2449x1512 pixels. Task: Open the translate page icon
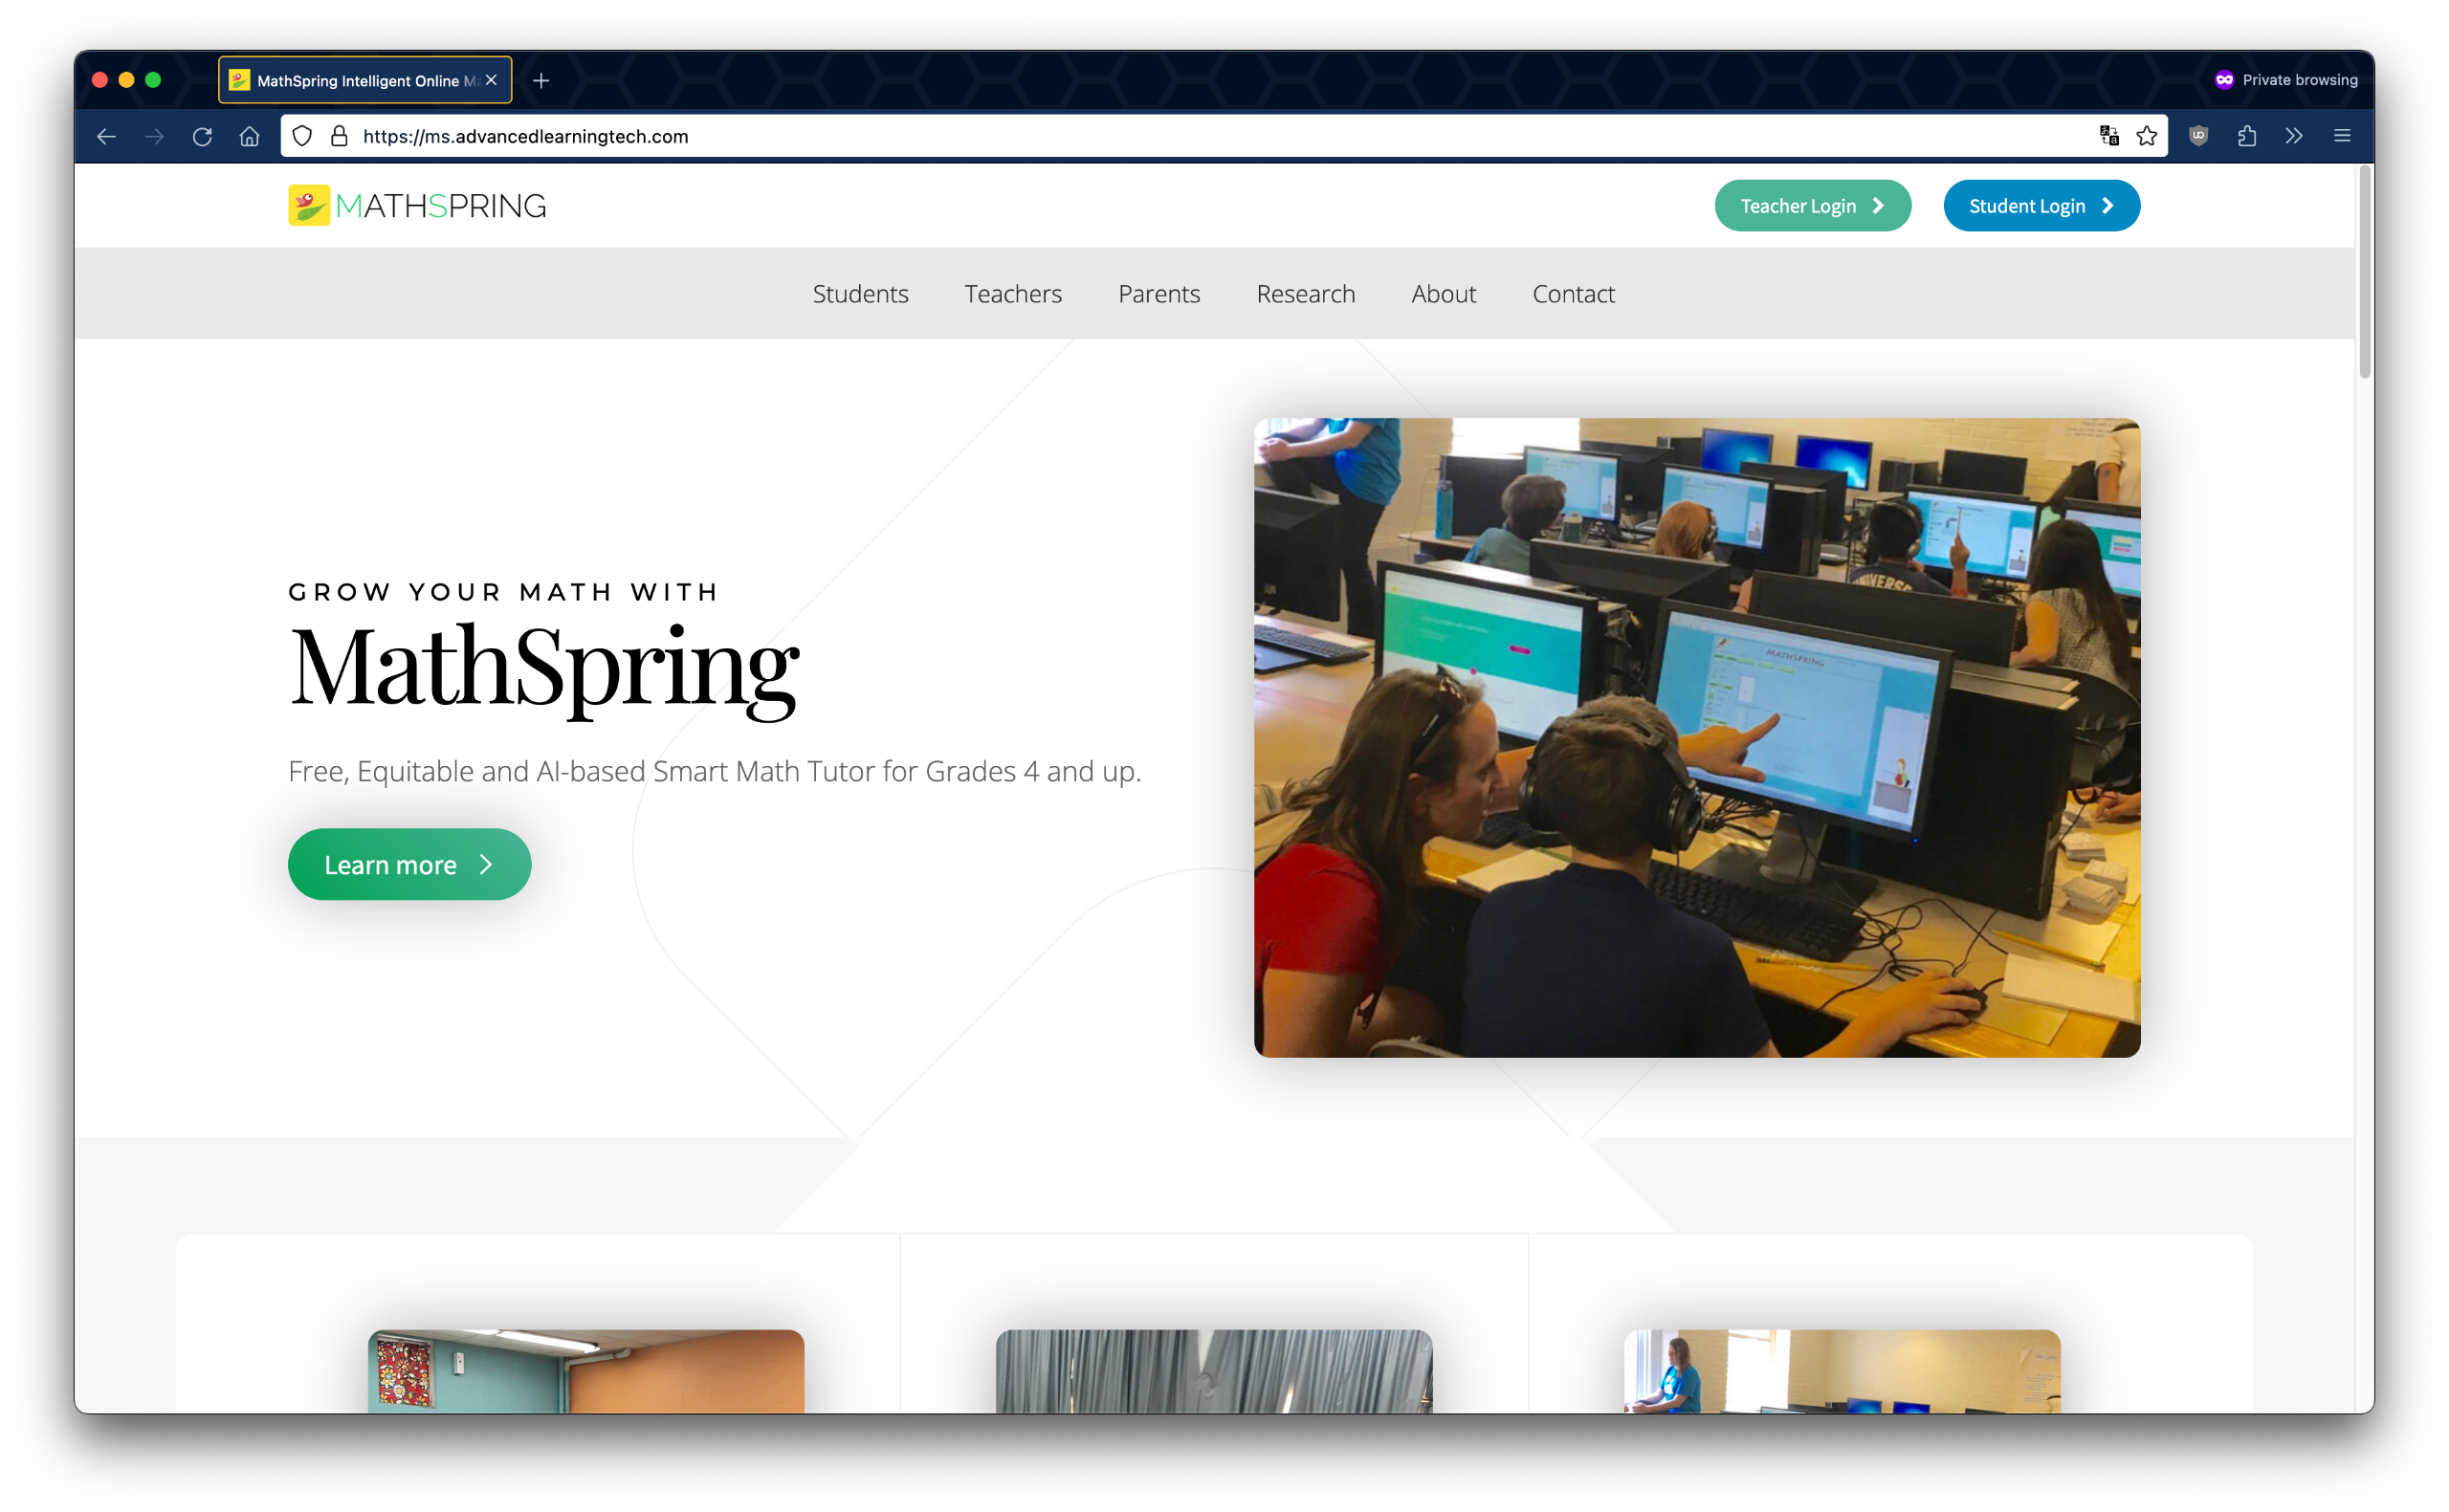[x=2109, y=136]
